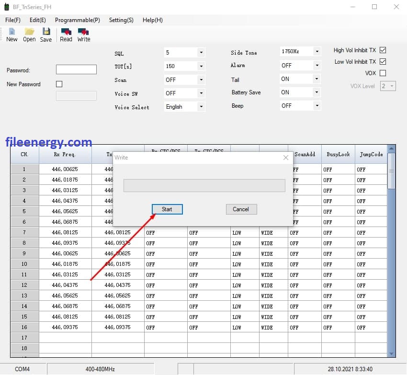Click the 400-480MHz status bar entry
Screen dimensions: 407x375
pyautogui.click(x=101, y=369)
